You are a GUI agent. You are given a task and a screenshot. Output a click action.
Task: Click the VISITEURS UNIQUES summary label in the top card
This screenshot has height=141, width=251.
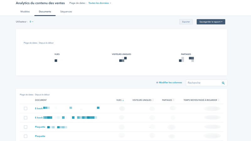[121, 54]
